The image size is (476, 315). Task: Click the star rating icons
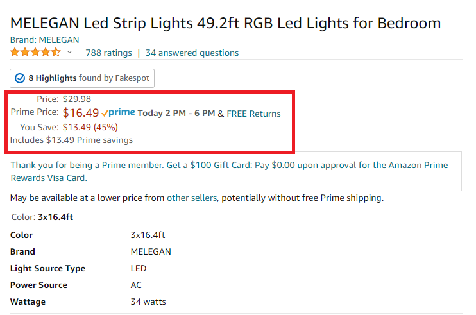[x=35, y=53]
